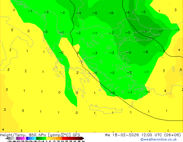Click the '-54' legend scale label
The image size is (183, 142).
pos(9,141)
